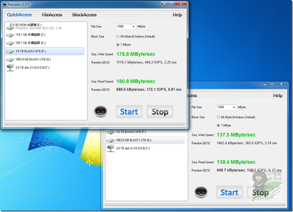The width and height of the screenshot is (293, 212).
Task: Select the network disk (T:) icon in the back window
Action: tap(110, 149)
